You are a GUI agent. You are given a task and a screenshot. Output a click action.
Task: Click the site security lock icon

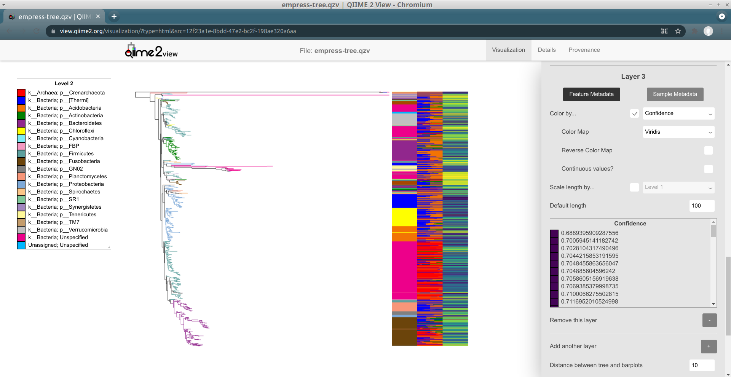click(53, 31)
